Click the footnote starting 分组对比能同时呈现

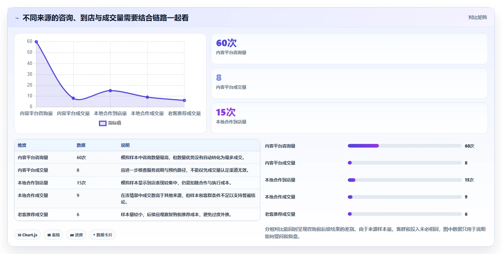(375, 233)
